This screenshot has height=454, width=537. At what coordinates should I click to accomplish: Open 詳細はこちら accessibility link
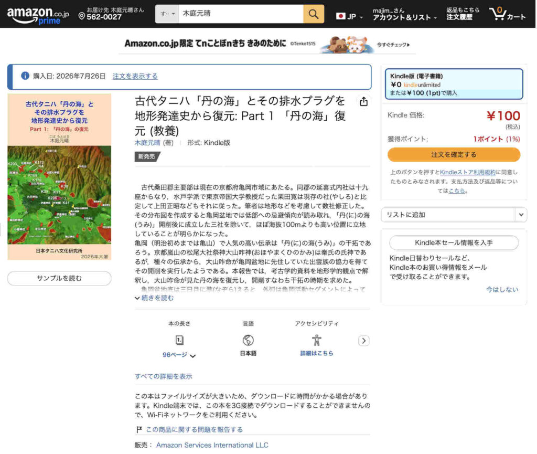point(316,353)
